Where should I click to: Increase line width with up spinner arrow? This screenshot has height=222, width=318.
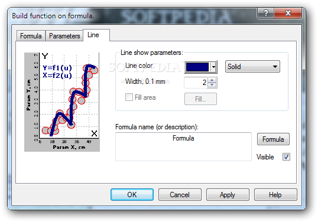point(212,80)
